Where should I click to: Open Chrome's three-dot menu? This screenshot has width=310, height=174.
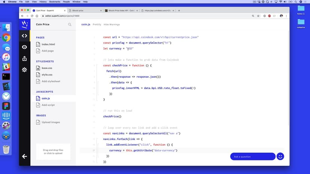pos(287,16)
